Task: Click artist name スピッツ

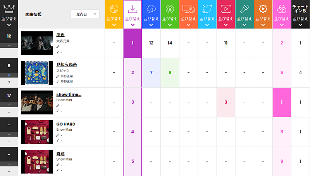Action: tap(63, 71)
